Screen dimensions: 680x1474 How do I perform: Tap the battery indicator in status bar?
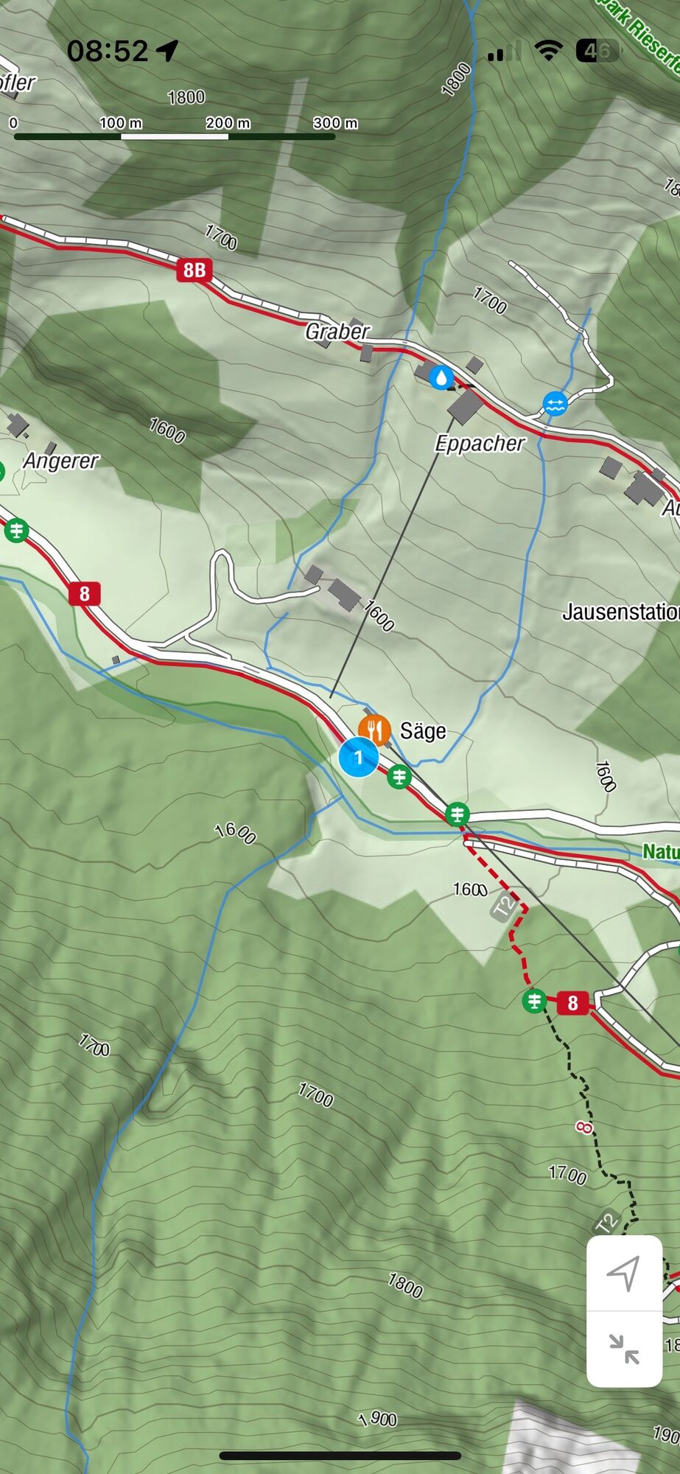tap(599, 51)
